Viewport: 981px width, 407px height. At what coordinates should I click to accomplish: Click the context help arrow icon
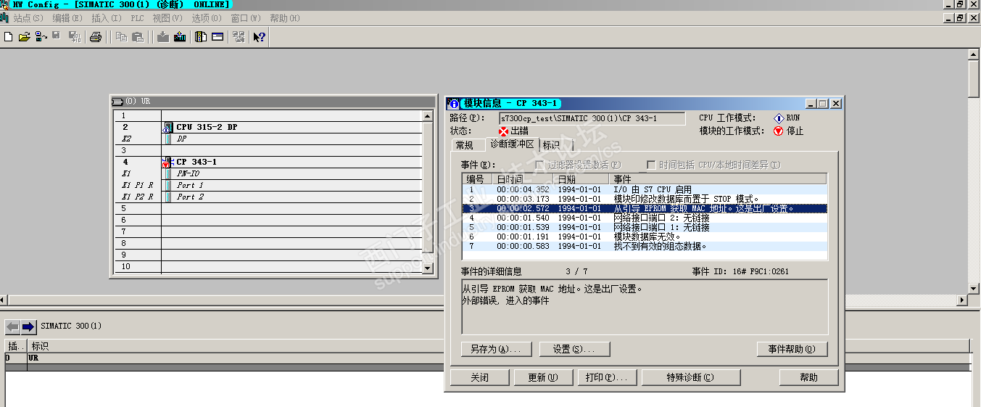(x=260, y=36)
